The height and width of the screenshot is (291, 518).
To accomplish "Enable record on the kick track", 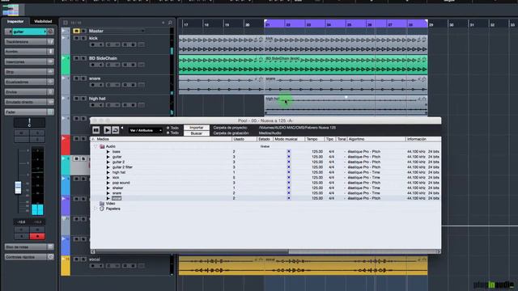I will pos(92,44).
